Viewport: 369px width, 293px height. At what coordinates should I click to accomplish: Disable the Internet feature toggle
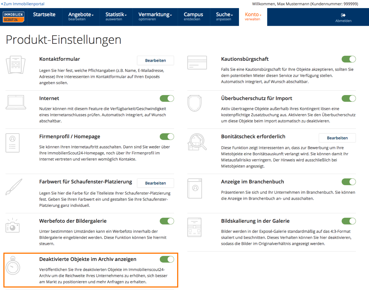pyautogui.click(x=167, y=98)
